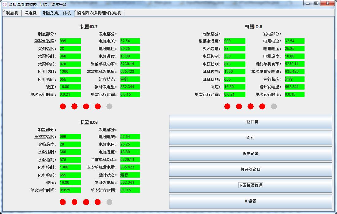This screenshot has height=214, width=337.
Task: Click 重整室温度 value field for machine ID:7
Action: pyautogui.click(x=70, y=41)
